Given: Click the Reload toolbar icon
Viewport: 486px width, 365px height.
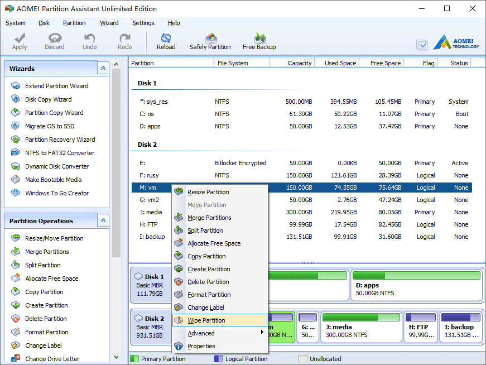Looking at the screenshot, I should (166, 38).
